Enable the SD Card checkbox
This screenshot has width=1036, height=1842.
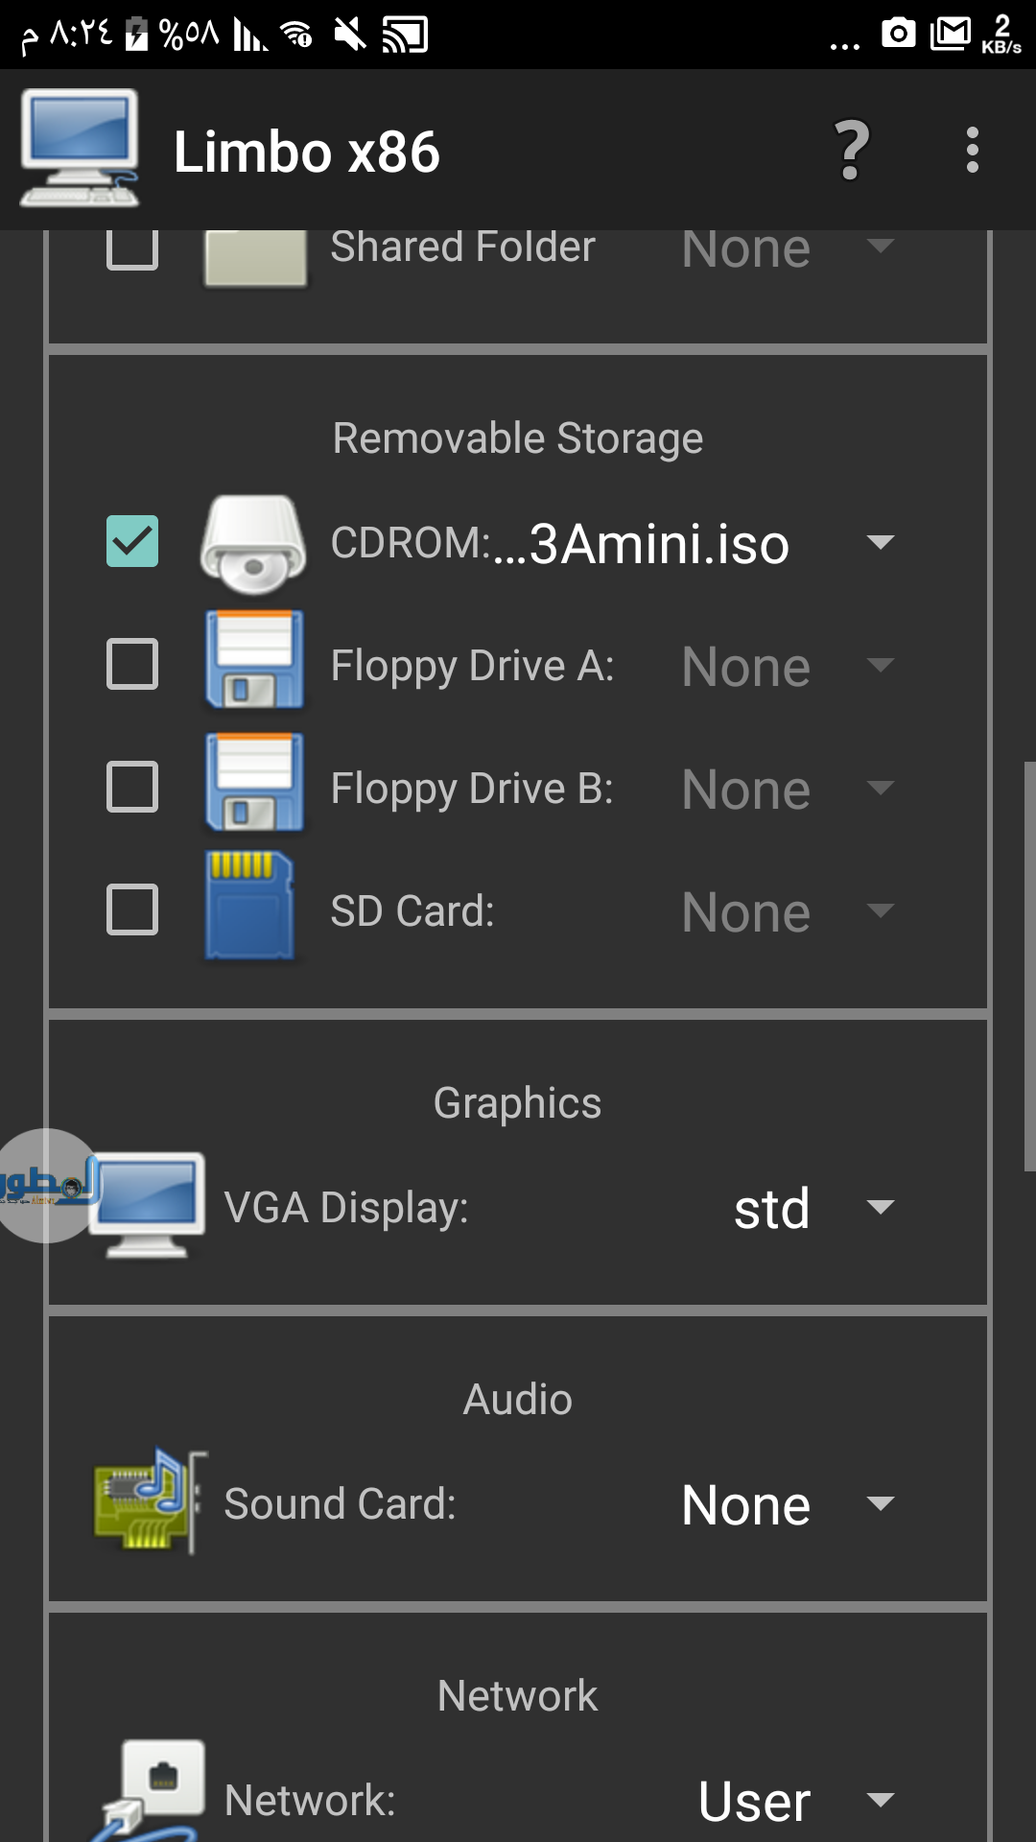(x=132, y=909)
